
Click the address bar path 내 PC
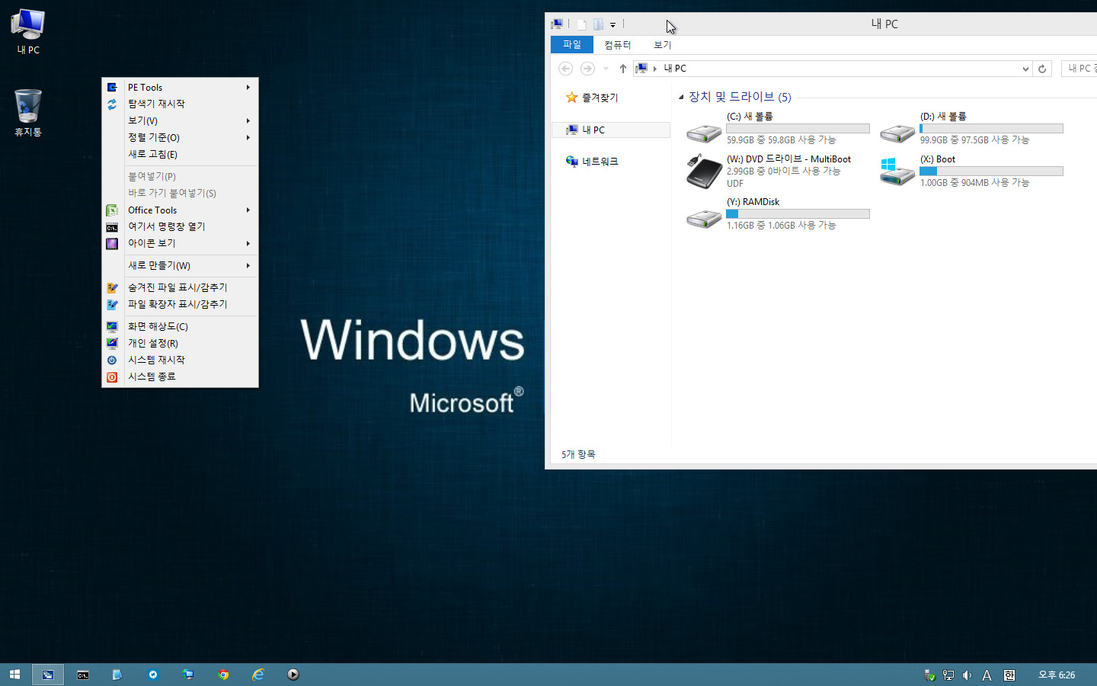pyautogui.click(x=675, y=69)
